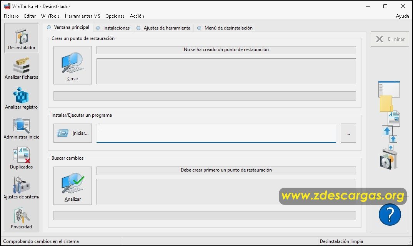Open the Desinstalador tool in sidebar
The width and height of the screenshot is (413, 246).
click(x=22, y=38)
